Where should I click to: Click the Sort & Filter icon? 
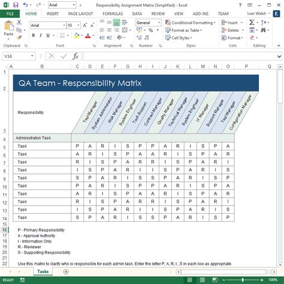tap(264, 22)
